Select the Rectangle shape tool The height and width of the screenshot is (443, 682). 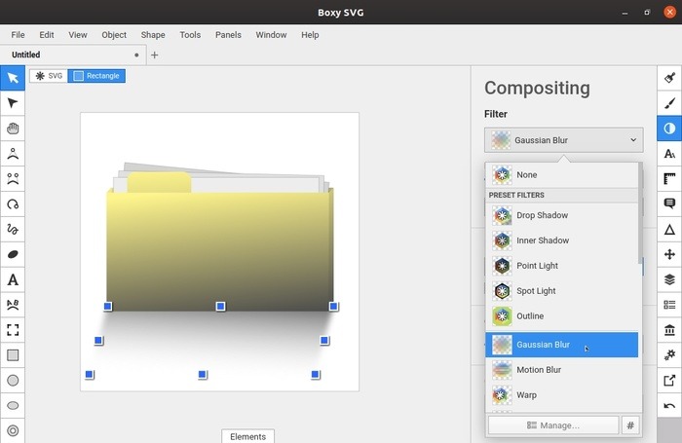tap(13, 355)
